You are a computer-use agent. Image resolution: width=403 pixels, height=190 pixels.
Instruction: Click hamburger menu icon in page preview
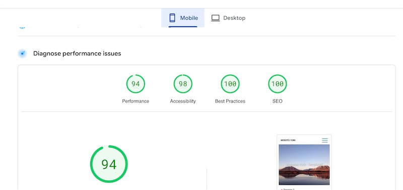pyautogui.click(x=325, y=140)
